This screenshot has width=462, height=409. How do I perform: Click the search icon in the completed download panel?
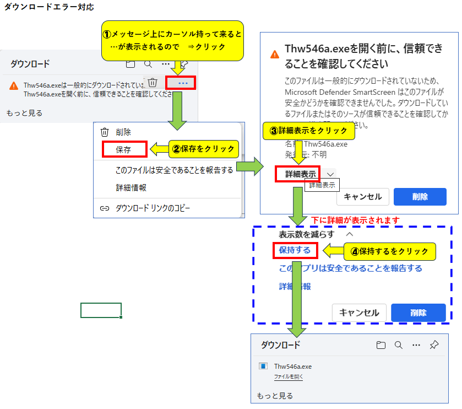tap(398, 345)
